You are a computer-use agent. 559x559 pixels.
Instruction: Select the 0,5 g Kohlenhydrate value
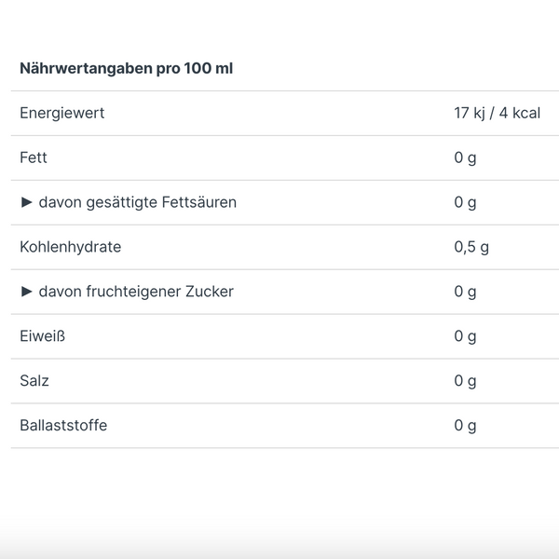[x=471, y=247]
